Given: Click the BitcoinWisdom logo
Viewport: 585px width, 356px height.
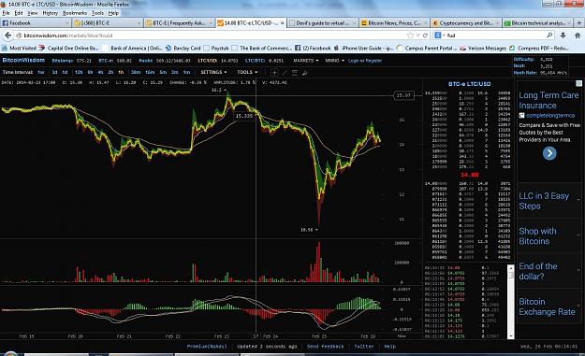Looking at the screenshot, I should (x=23, y=60).
